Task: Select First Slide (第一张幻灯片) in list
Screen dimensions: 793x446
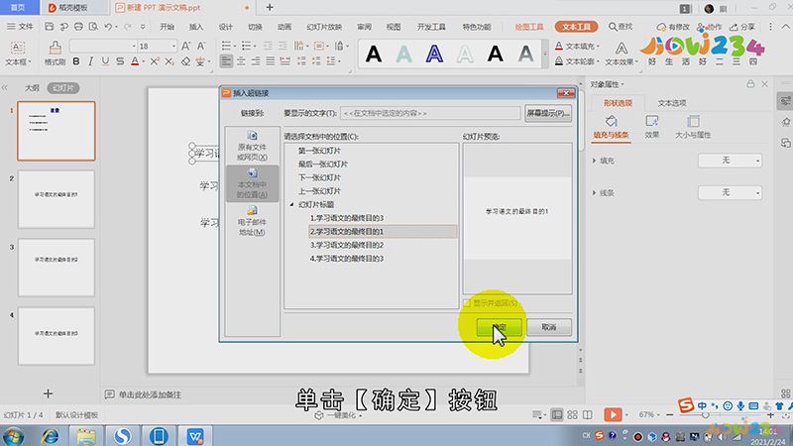Action: pos(319,151)
